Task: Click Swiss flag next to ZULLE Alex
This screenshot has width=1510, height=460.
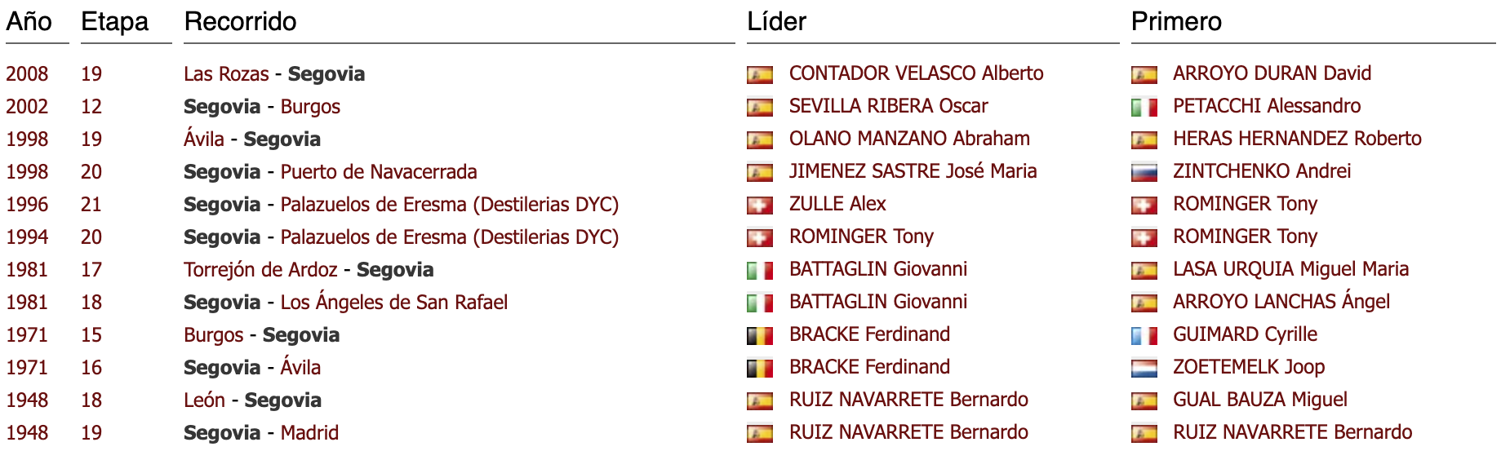Action: click(x=759, y=206)
